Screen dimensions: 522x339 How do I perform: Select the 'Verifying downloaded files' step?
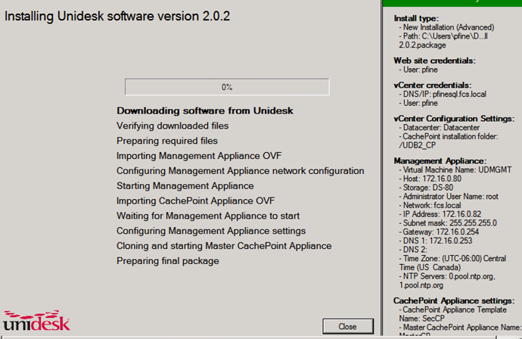172,126
